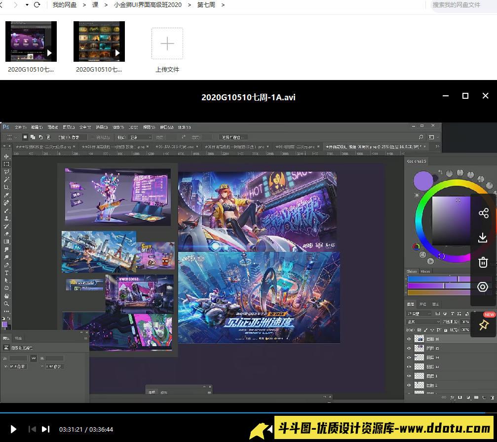Click the Photoshop search magnifier in options bar

(421, 137)
